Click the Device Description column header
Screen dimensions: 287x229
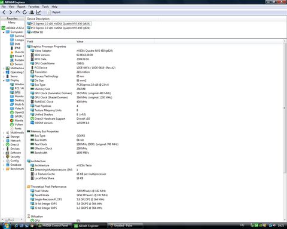click(x=92, y=18)
